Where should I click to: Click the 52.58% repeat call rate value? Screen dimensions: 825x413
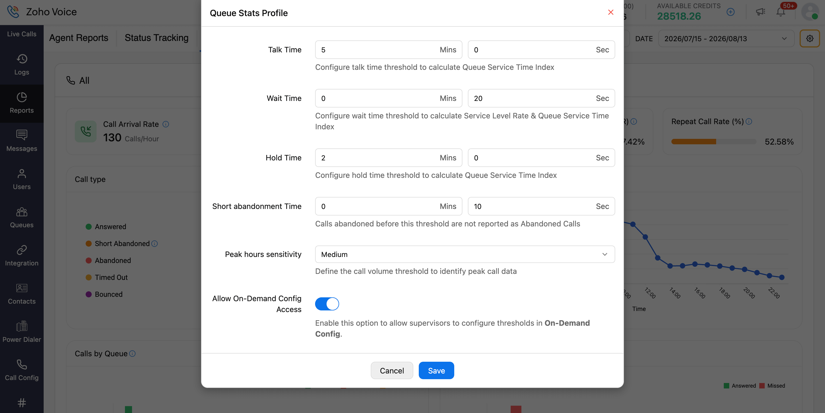(x=779, y=142)
